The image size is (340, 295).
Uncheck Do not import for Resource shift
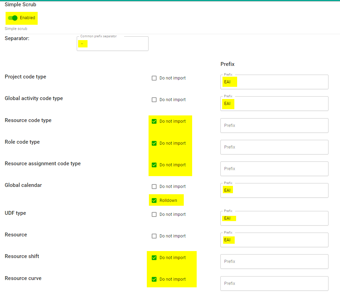pyautogui.click(x=154, y=258)
